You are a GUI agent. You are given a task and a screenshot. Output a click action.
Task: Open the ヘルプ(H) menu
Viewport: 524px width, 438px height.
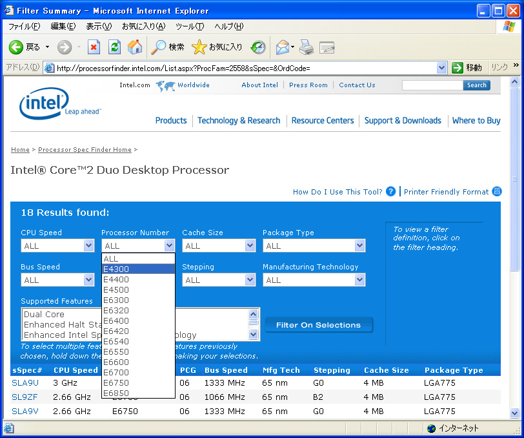(x=229, y=26)
